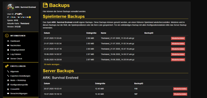
Task: Open the Log-Dateien page
Action: click(x=16, y=54)
